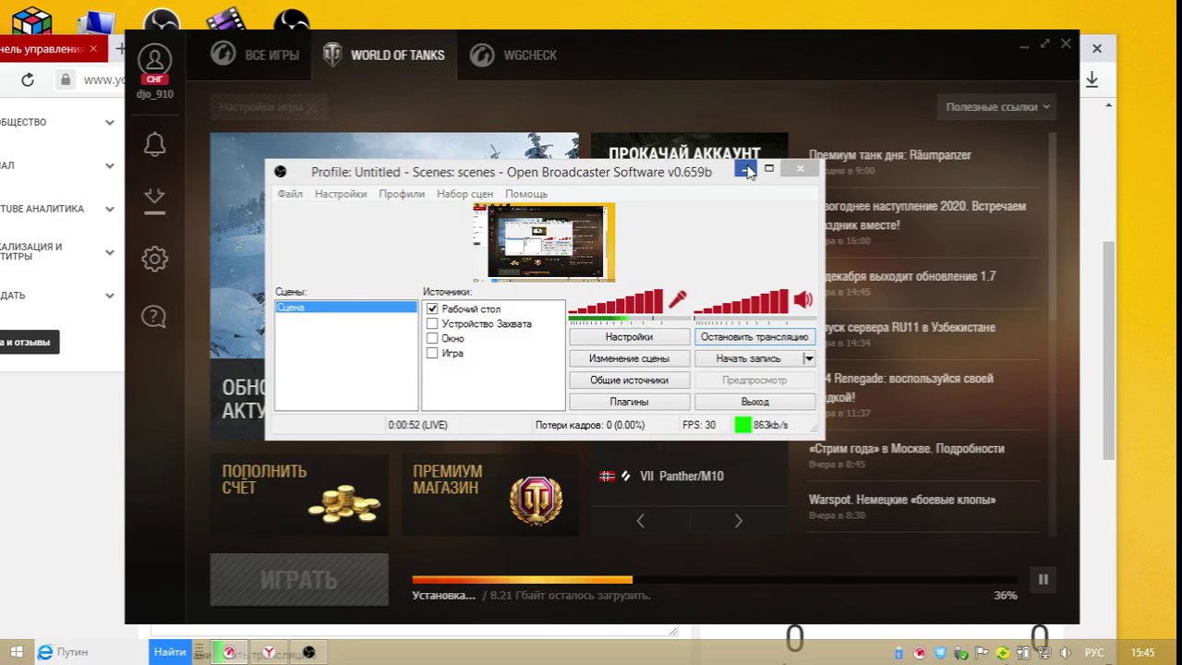Open news «Стрим года» в Москве. Подробности

[906, 449]
